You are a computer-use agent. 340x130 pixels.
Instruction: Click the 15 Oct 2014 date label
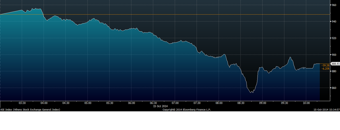pyautogui.click(x=160, y=106)
